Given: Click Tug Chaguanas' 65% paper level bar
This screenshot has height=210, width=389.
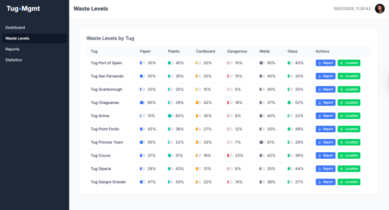Looking at the screenshot, I should tap(143, 103).
